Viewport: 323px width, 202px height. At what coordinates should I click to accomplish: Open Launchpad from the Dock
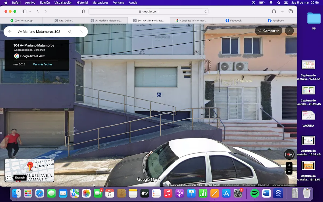[x=28, y=193]
